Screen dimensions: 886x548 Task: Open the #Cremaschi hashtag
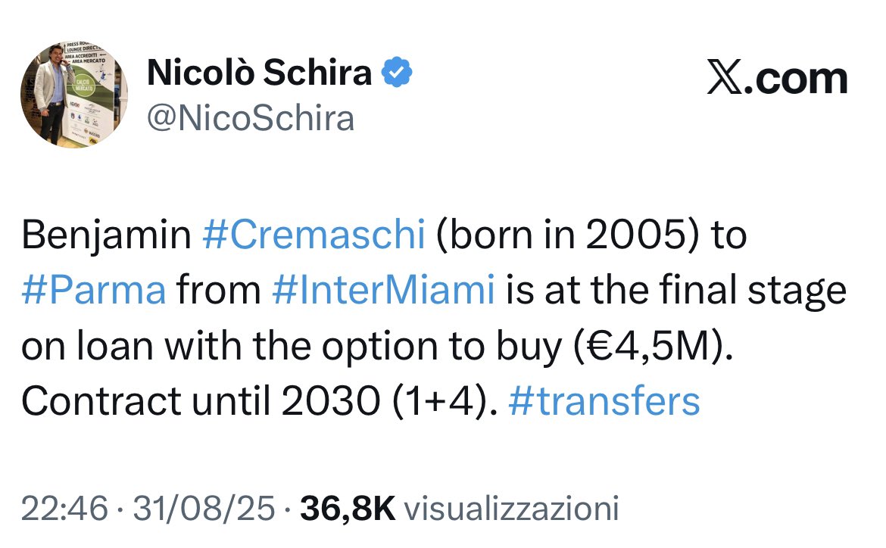314,236
